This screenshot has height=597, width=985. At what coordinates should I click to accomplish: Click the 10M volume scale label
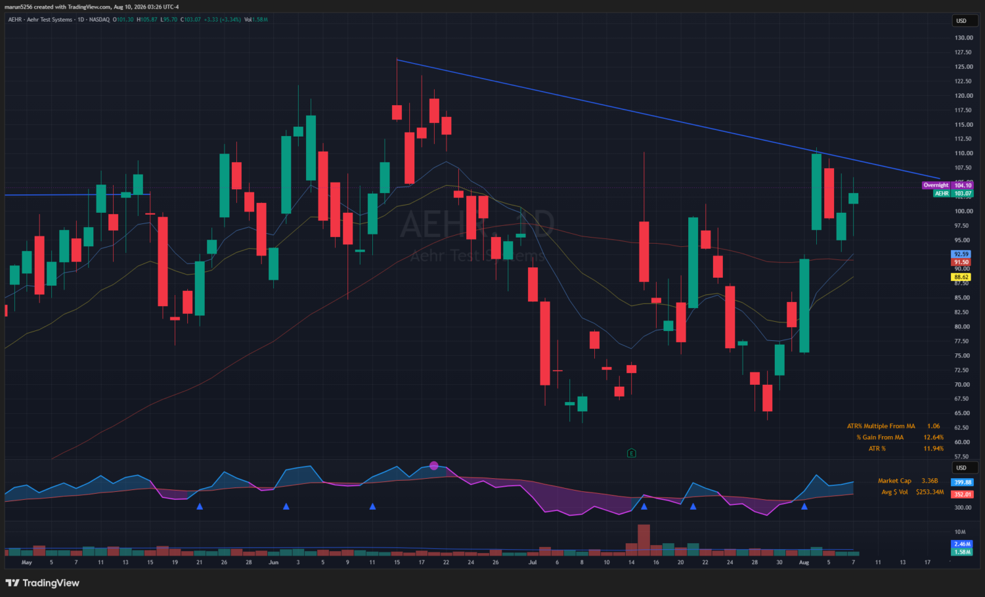coord(960,532)
